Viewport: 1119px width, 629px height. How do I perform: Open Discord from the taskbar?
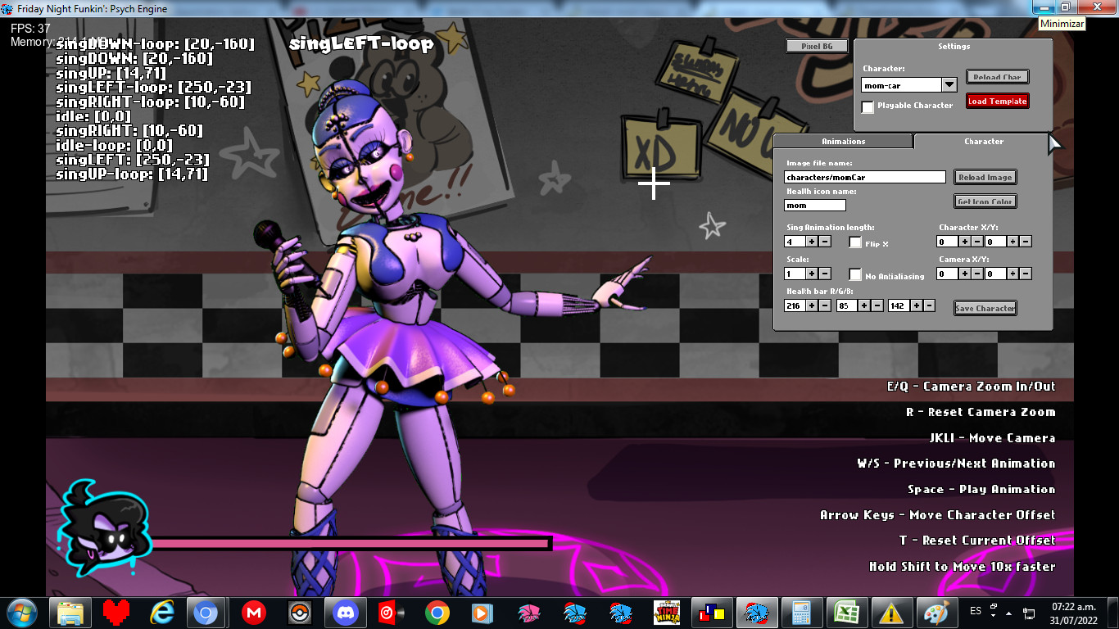coord(346,612)
